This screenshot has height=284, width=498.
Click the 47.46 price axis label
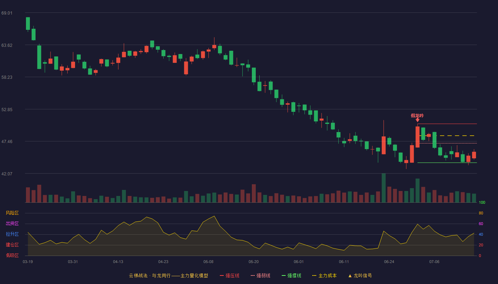tap(7, 141)
